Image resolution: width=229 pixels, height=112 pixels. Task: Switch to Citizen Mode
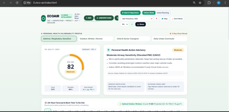tap(149, 13)
